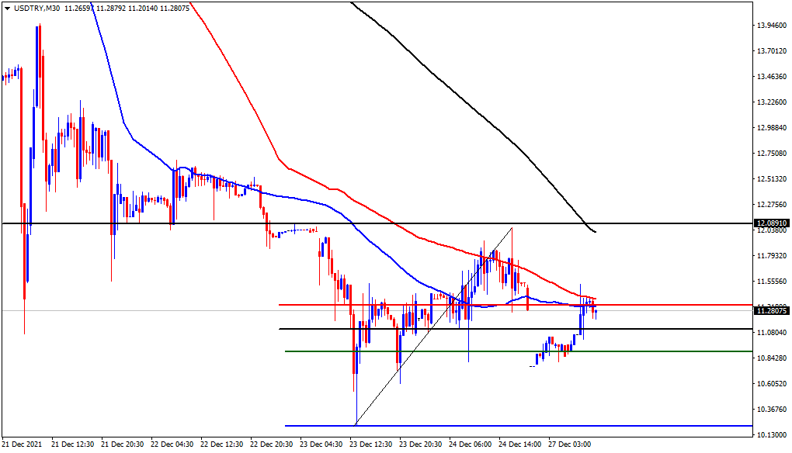
Task: Click the 23 Dec 20:30 time label
Action: click(x=422, y=444)
